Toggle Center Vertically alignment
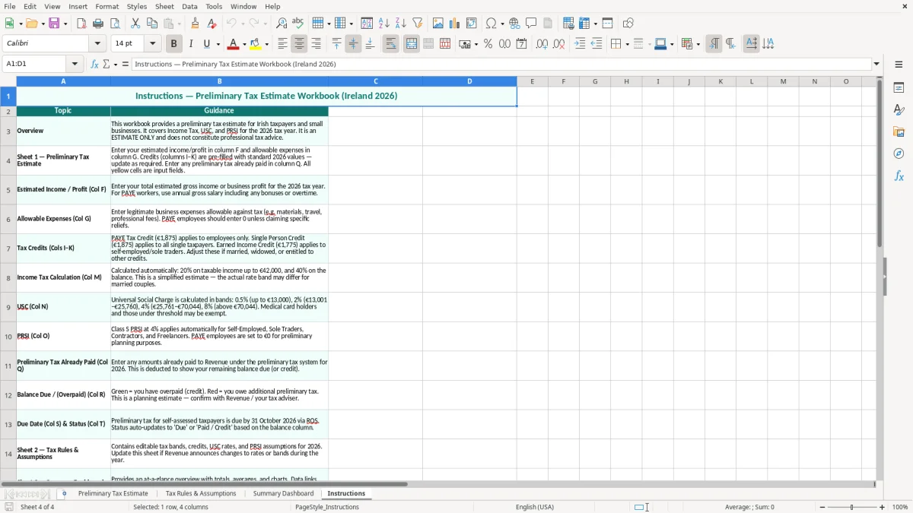The height and width of the screenshot is (513, 913). point(353,44)
